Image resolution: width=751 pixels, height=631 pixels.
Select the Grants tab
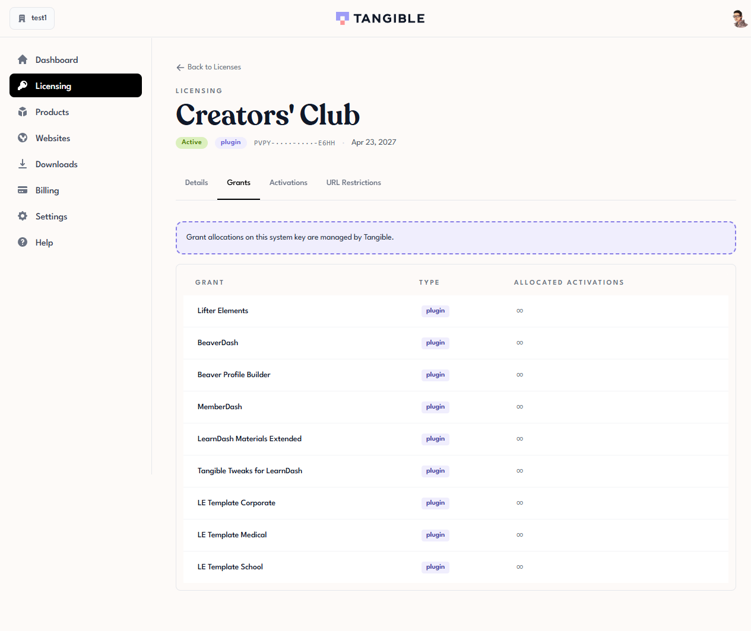coord(239,183)
